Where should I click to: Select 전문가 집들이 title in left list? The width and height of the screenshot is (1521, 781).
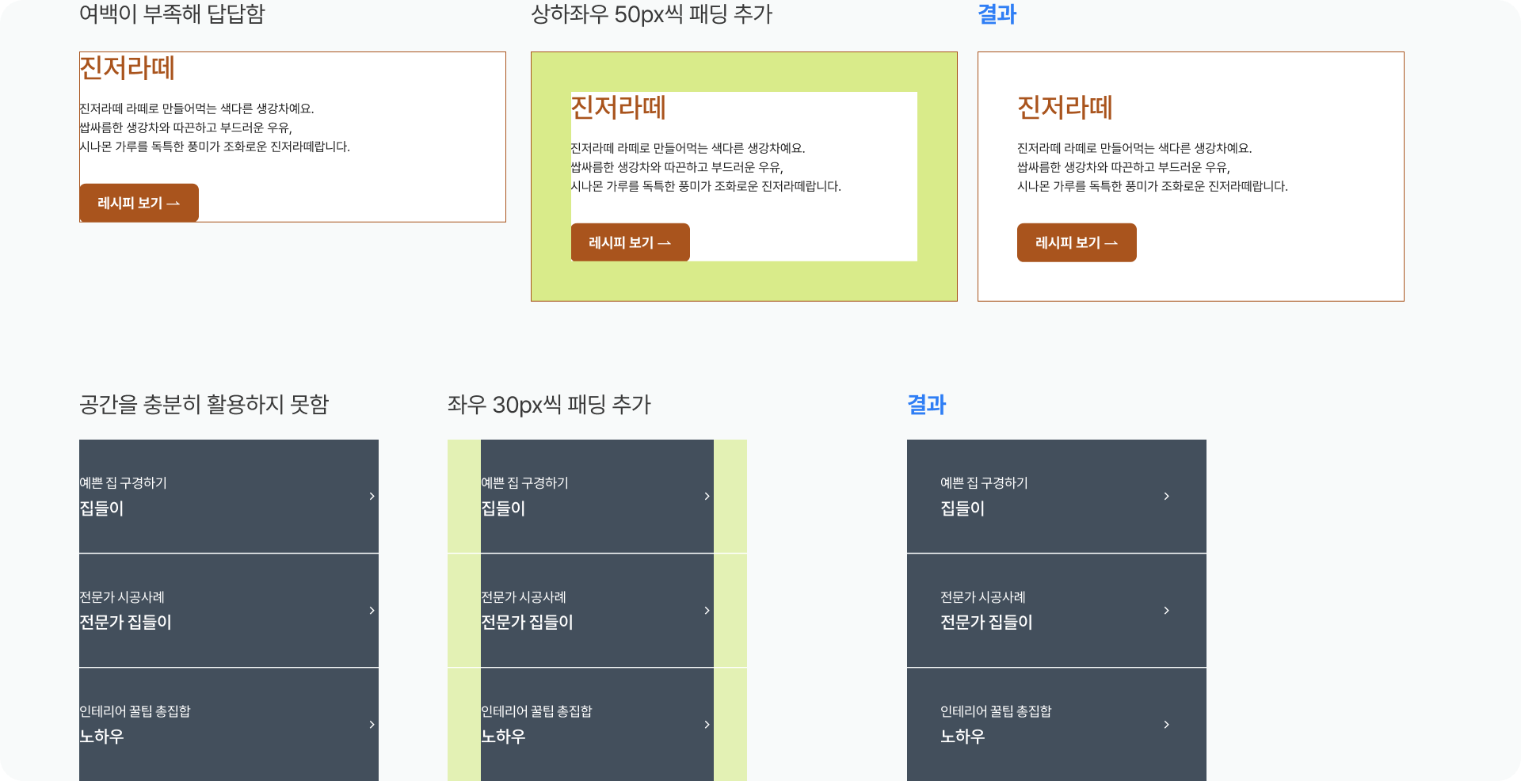click(125, 623)
